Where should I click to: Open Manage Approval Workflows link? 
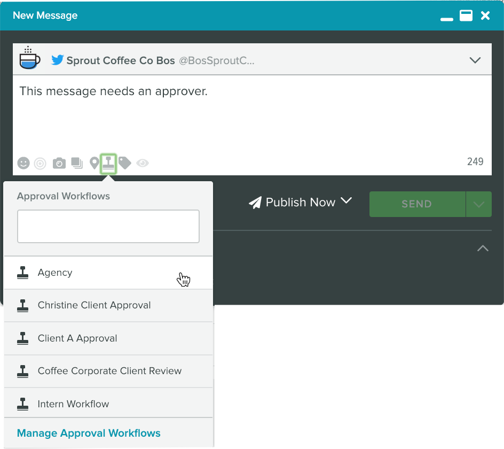click(x=89, y=433)
